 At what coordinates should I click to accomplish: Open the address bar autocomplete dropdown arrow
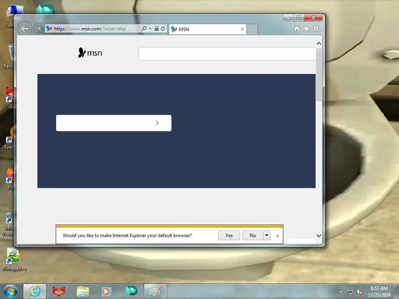[150, 28]
